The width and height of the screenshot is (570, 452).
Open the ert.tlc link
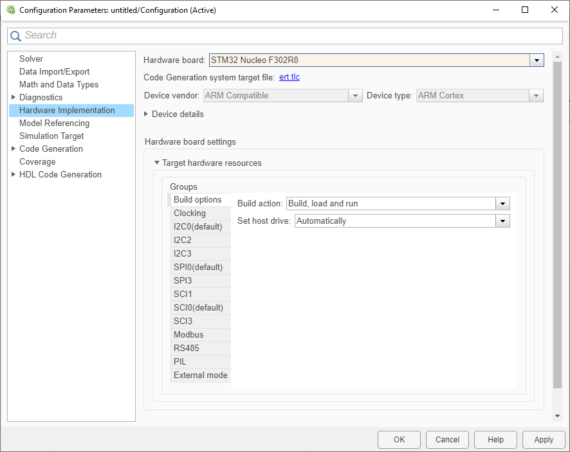point(290,77)
